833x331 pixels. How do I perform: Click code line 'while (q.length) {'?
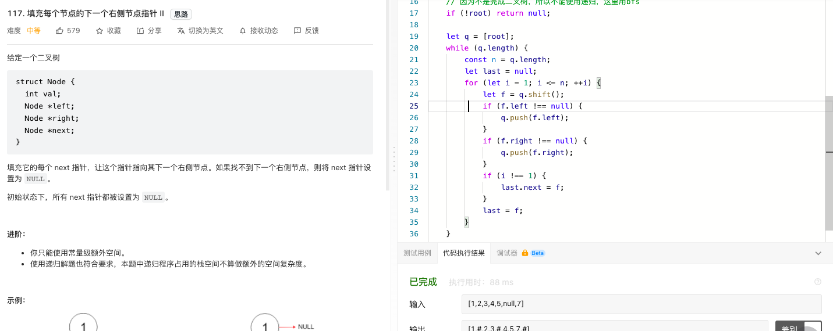coord(487,48)
